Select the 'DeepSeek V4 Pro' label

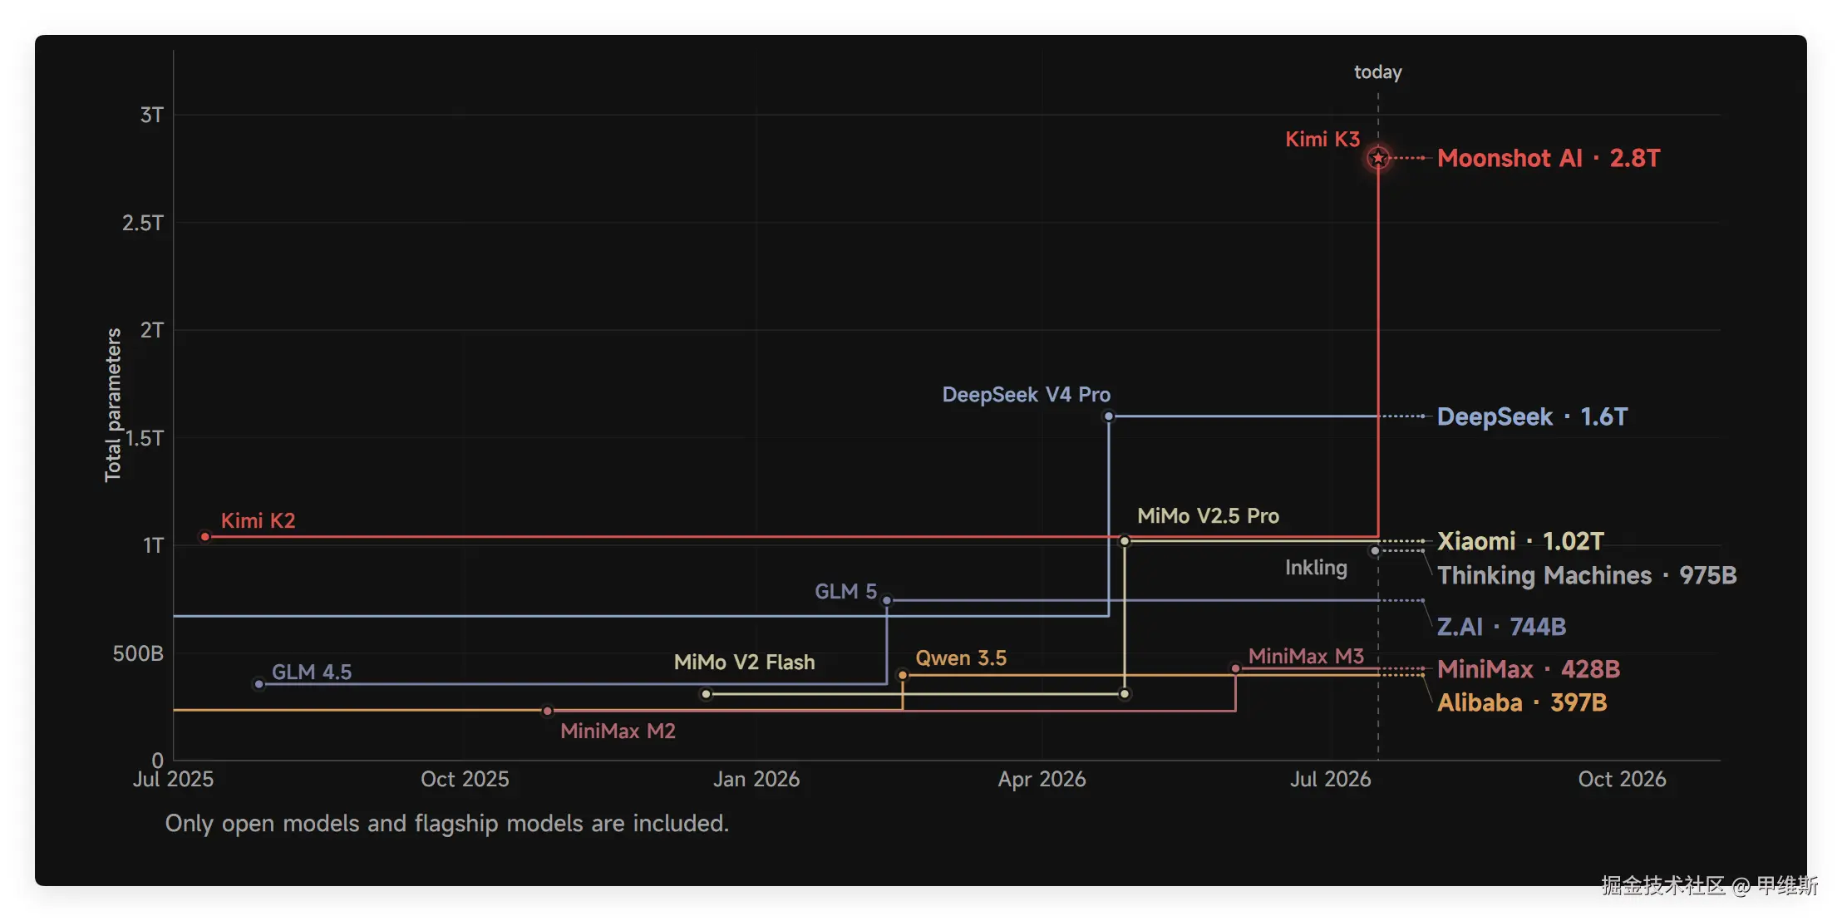[1027, 394]
